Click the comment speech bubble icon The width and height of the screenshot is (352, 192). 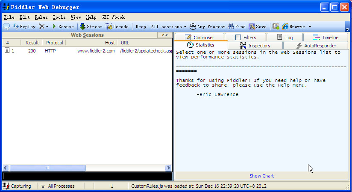tap(6, 26)
